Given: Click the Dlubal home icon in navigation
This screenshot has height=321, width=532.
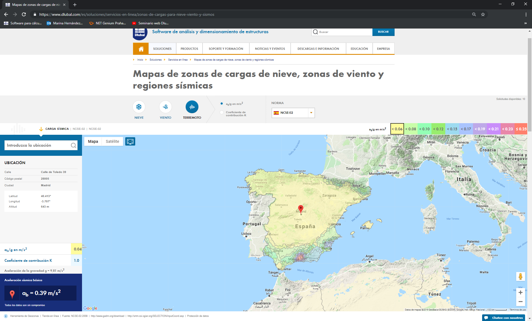Looking at the screenshot, I should tap(141, 48).
